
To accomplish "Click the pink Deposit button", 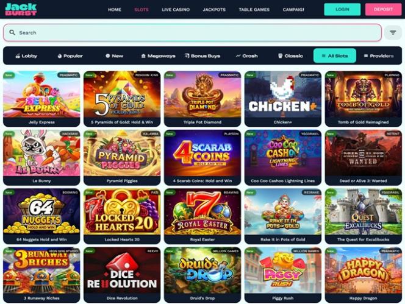I will pos(383,9).
